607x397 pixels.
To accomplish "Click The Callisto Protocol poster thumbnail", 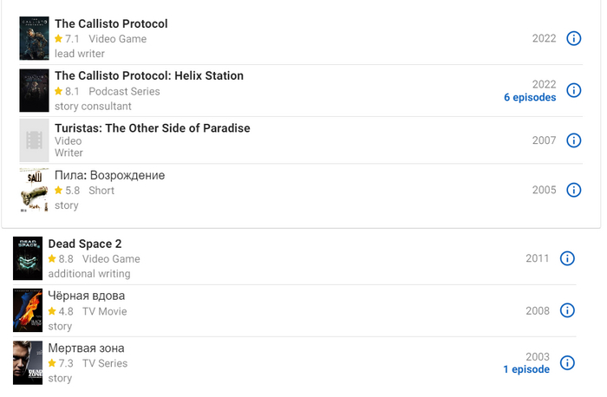I will (34, 38).
